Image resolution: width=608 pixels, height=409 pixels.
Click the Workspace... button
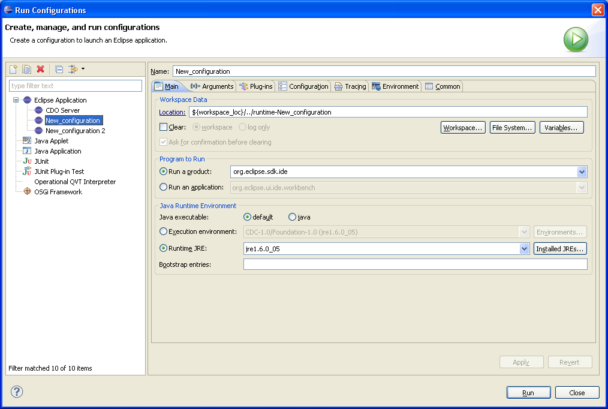(x=463, y=128)
